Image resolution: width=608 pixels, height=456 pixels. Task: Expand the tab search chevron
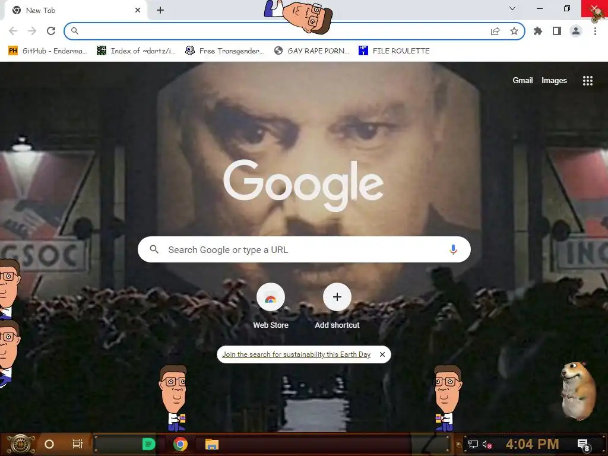click(x=512, y=8)
